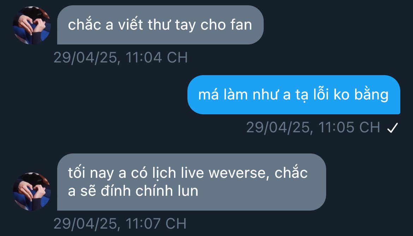Image resolution: width=413 pixels, height=236 pixels.
Task: Open the heart-hands avatar beside the first message
Action: (32, 25)
